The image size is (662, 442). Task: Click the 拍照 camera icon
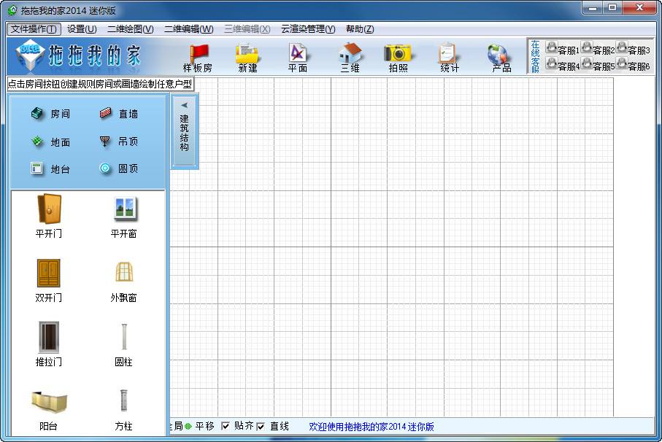(x=398, y=58)
